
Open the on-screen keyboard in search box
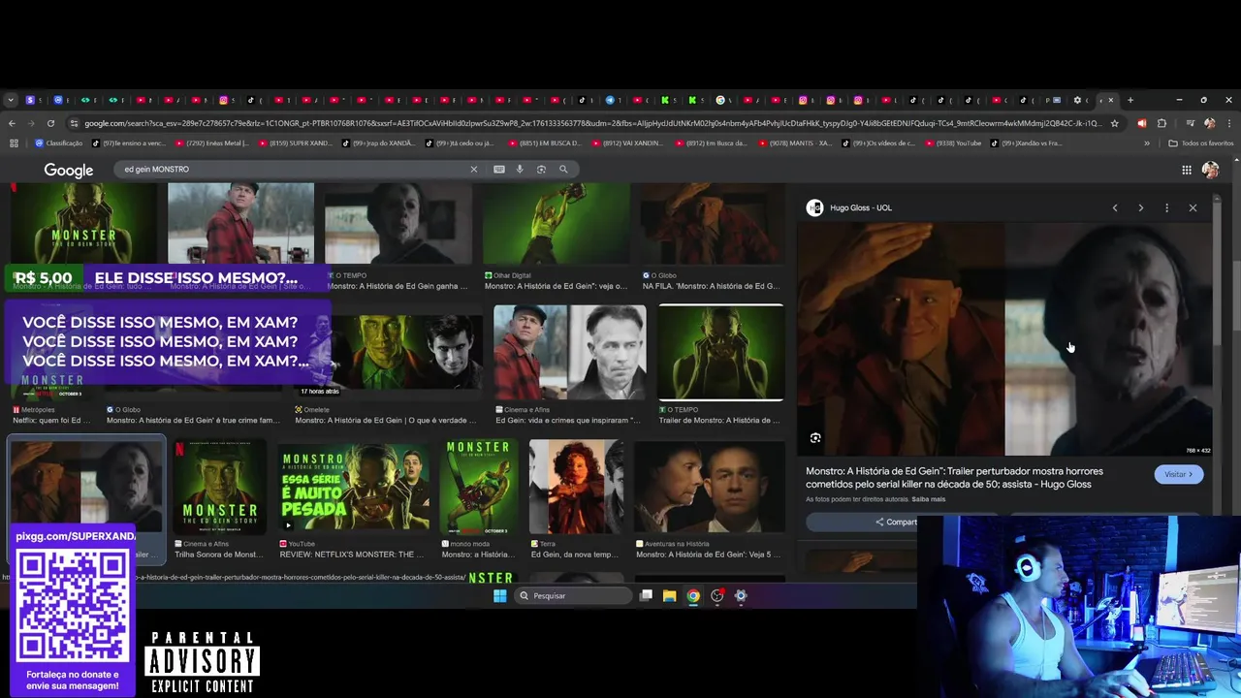tap(499, 169)
